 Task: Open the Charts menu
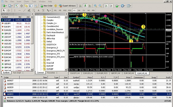click(x=27, y=1)
